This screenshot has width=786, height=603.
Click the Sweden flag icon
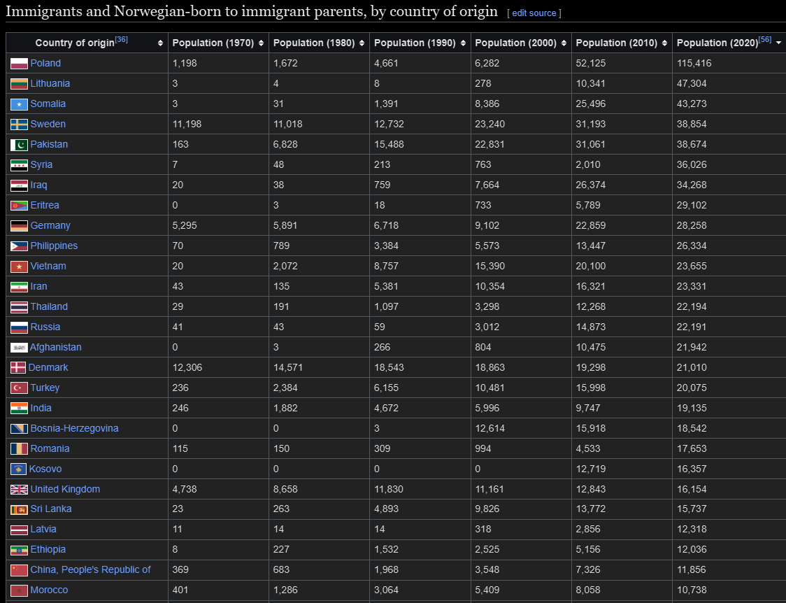[19, 125]
